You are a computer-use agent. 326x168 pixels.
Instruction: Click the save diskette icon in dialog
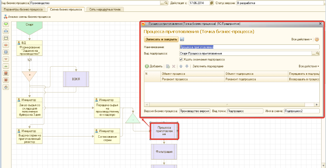(x=182, y=39)
